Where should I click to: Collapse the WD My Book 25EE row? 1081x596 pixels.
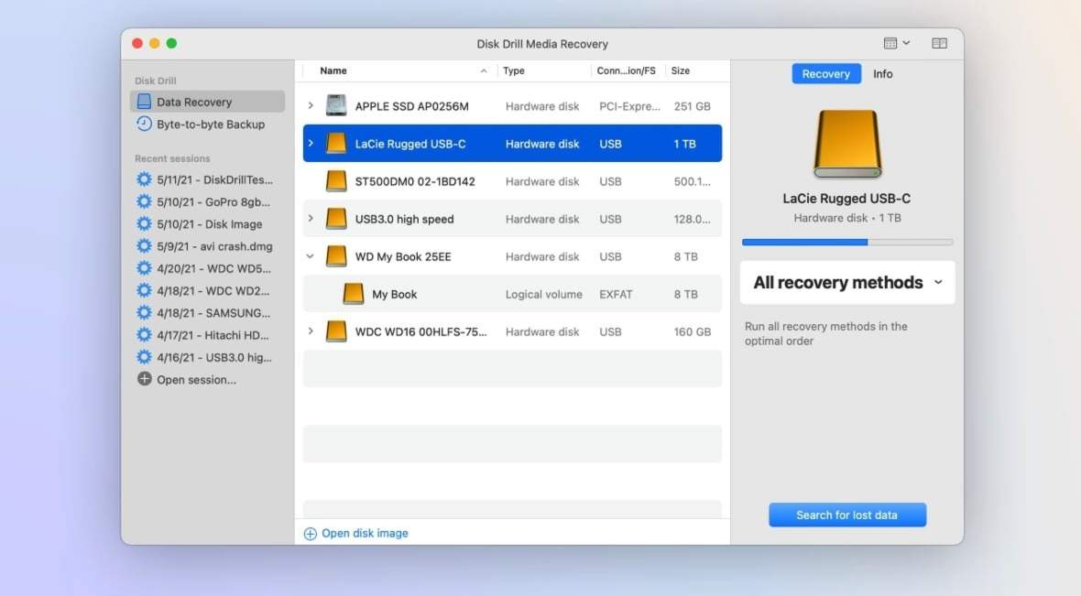point(311,256)
